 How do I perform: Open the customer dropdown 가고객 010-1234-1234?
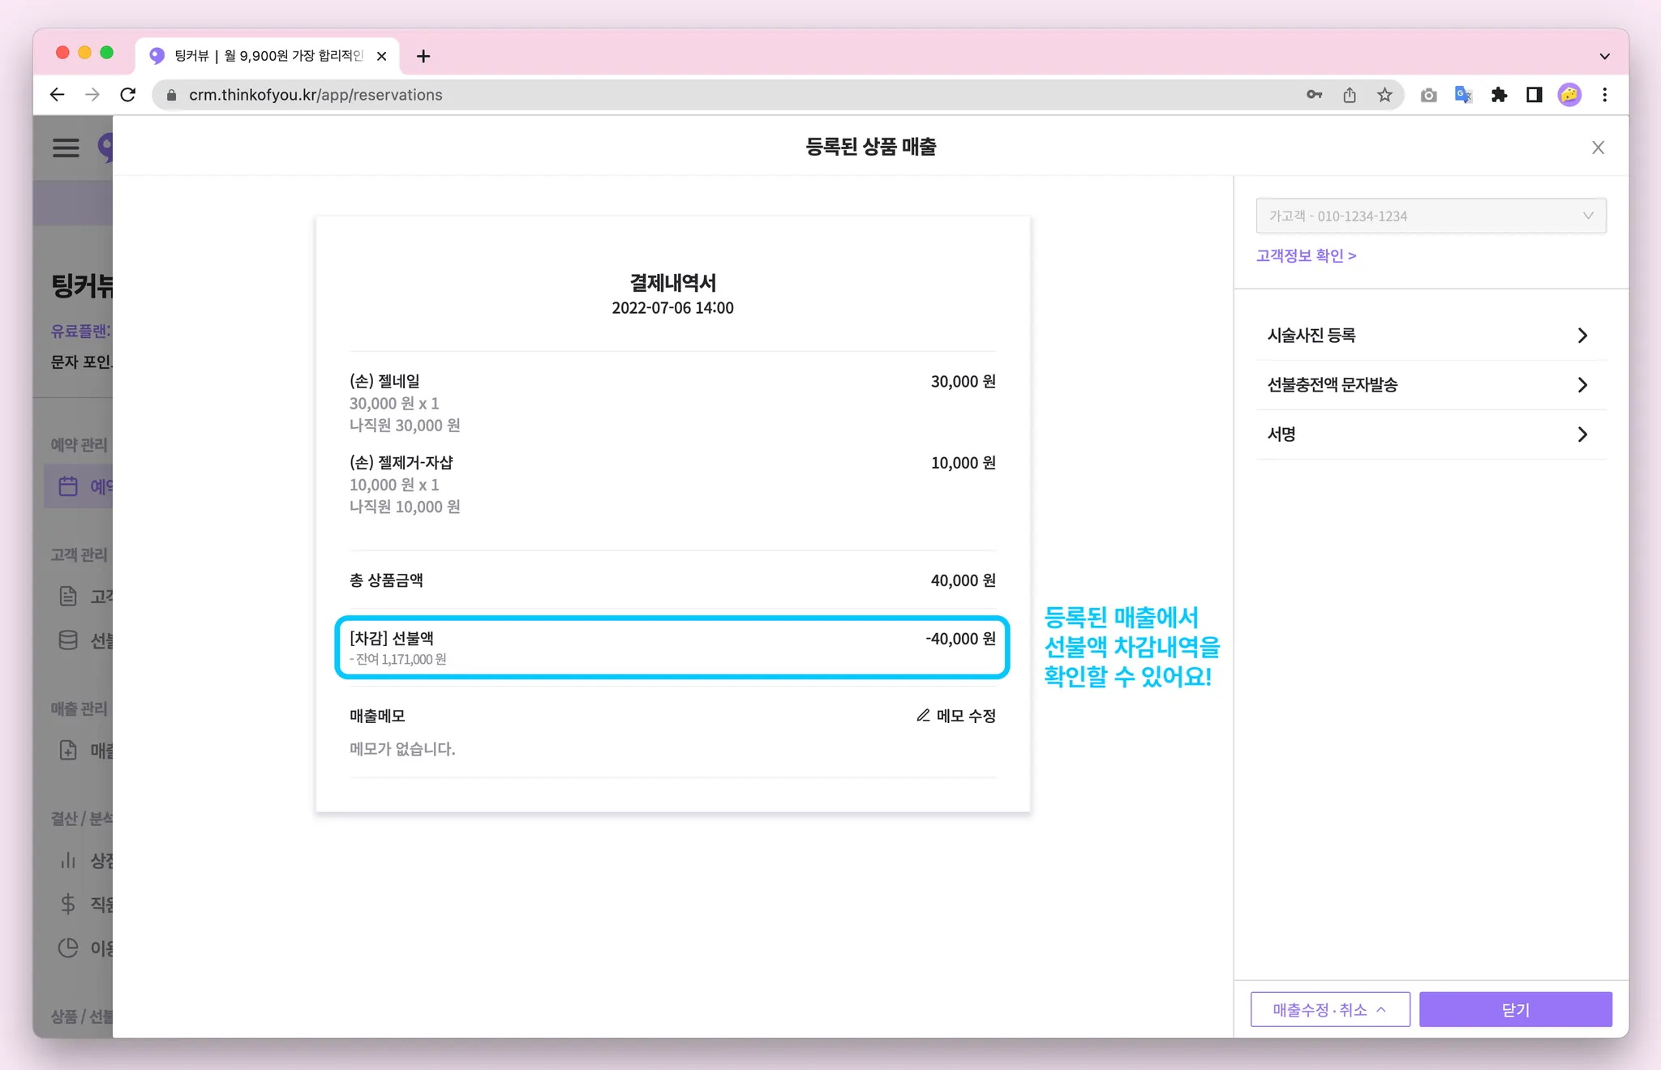[x=1431, y=216]
